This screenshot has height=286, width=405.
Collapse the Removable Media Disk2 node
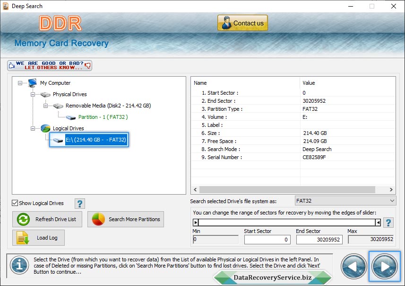(x=45, y=106)
